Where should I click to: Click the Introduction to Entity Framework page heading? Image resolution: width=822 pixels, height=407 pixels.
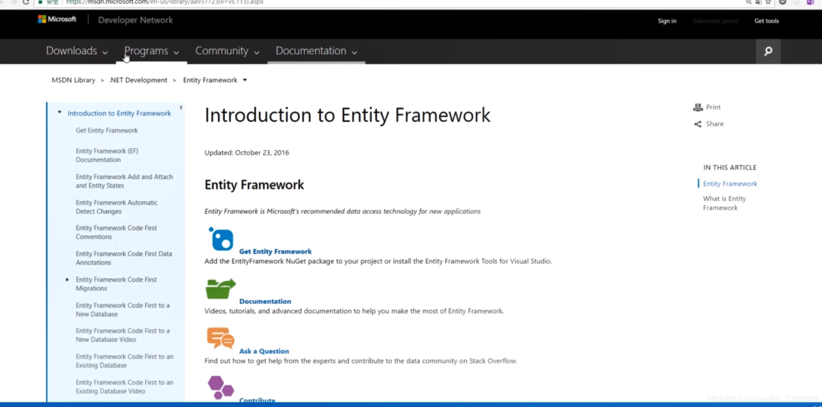click(347, 115)
